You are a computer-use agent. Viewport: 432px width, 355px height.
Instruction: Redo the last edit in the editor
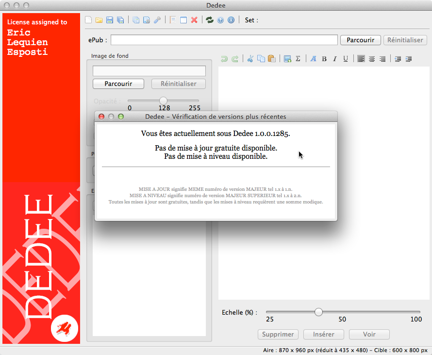pyautogui.click(x=235, y=59)
